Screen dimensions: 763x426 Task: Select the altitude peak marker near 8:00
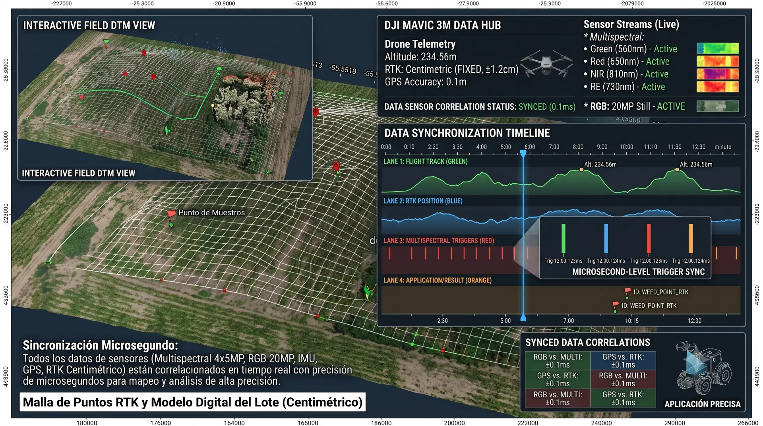pyautogui.click(x=581, y=170)
